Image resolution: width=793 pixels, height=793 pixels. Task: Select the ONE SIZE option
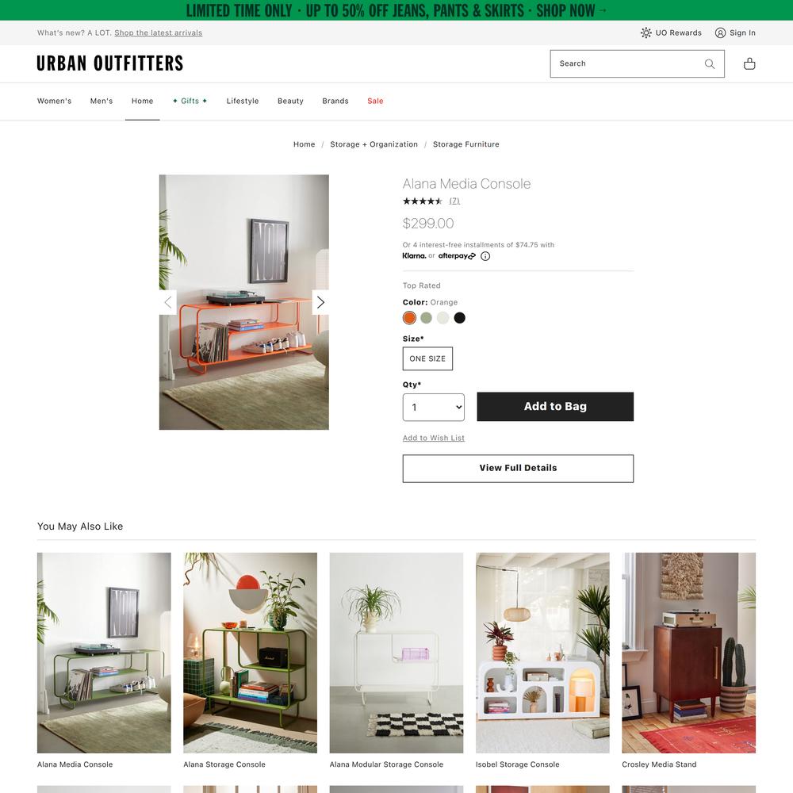click(427, 358)
